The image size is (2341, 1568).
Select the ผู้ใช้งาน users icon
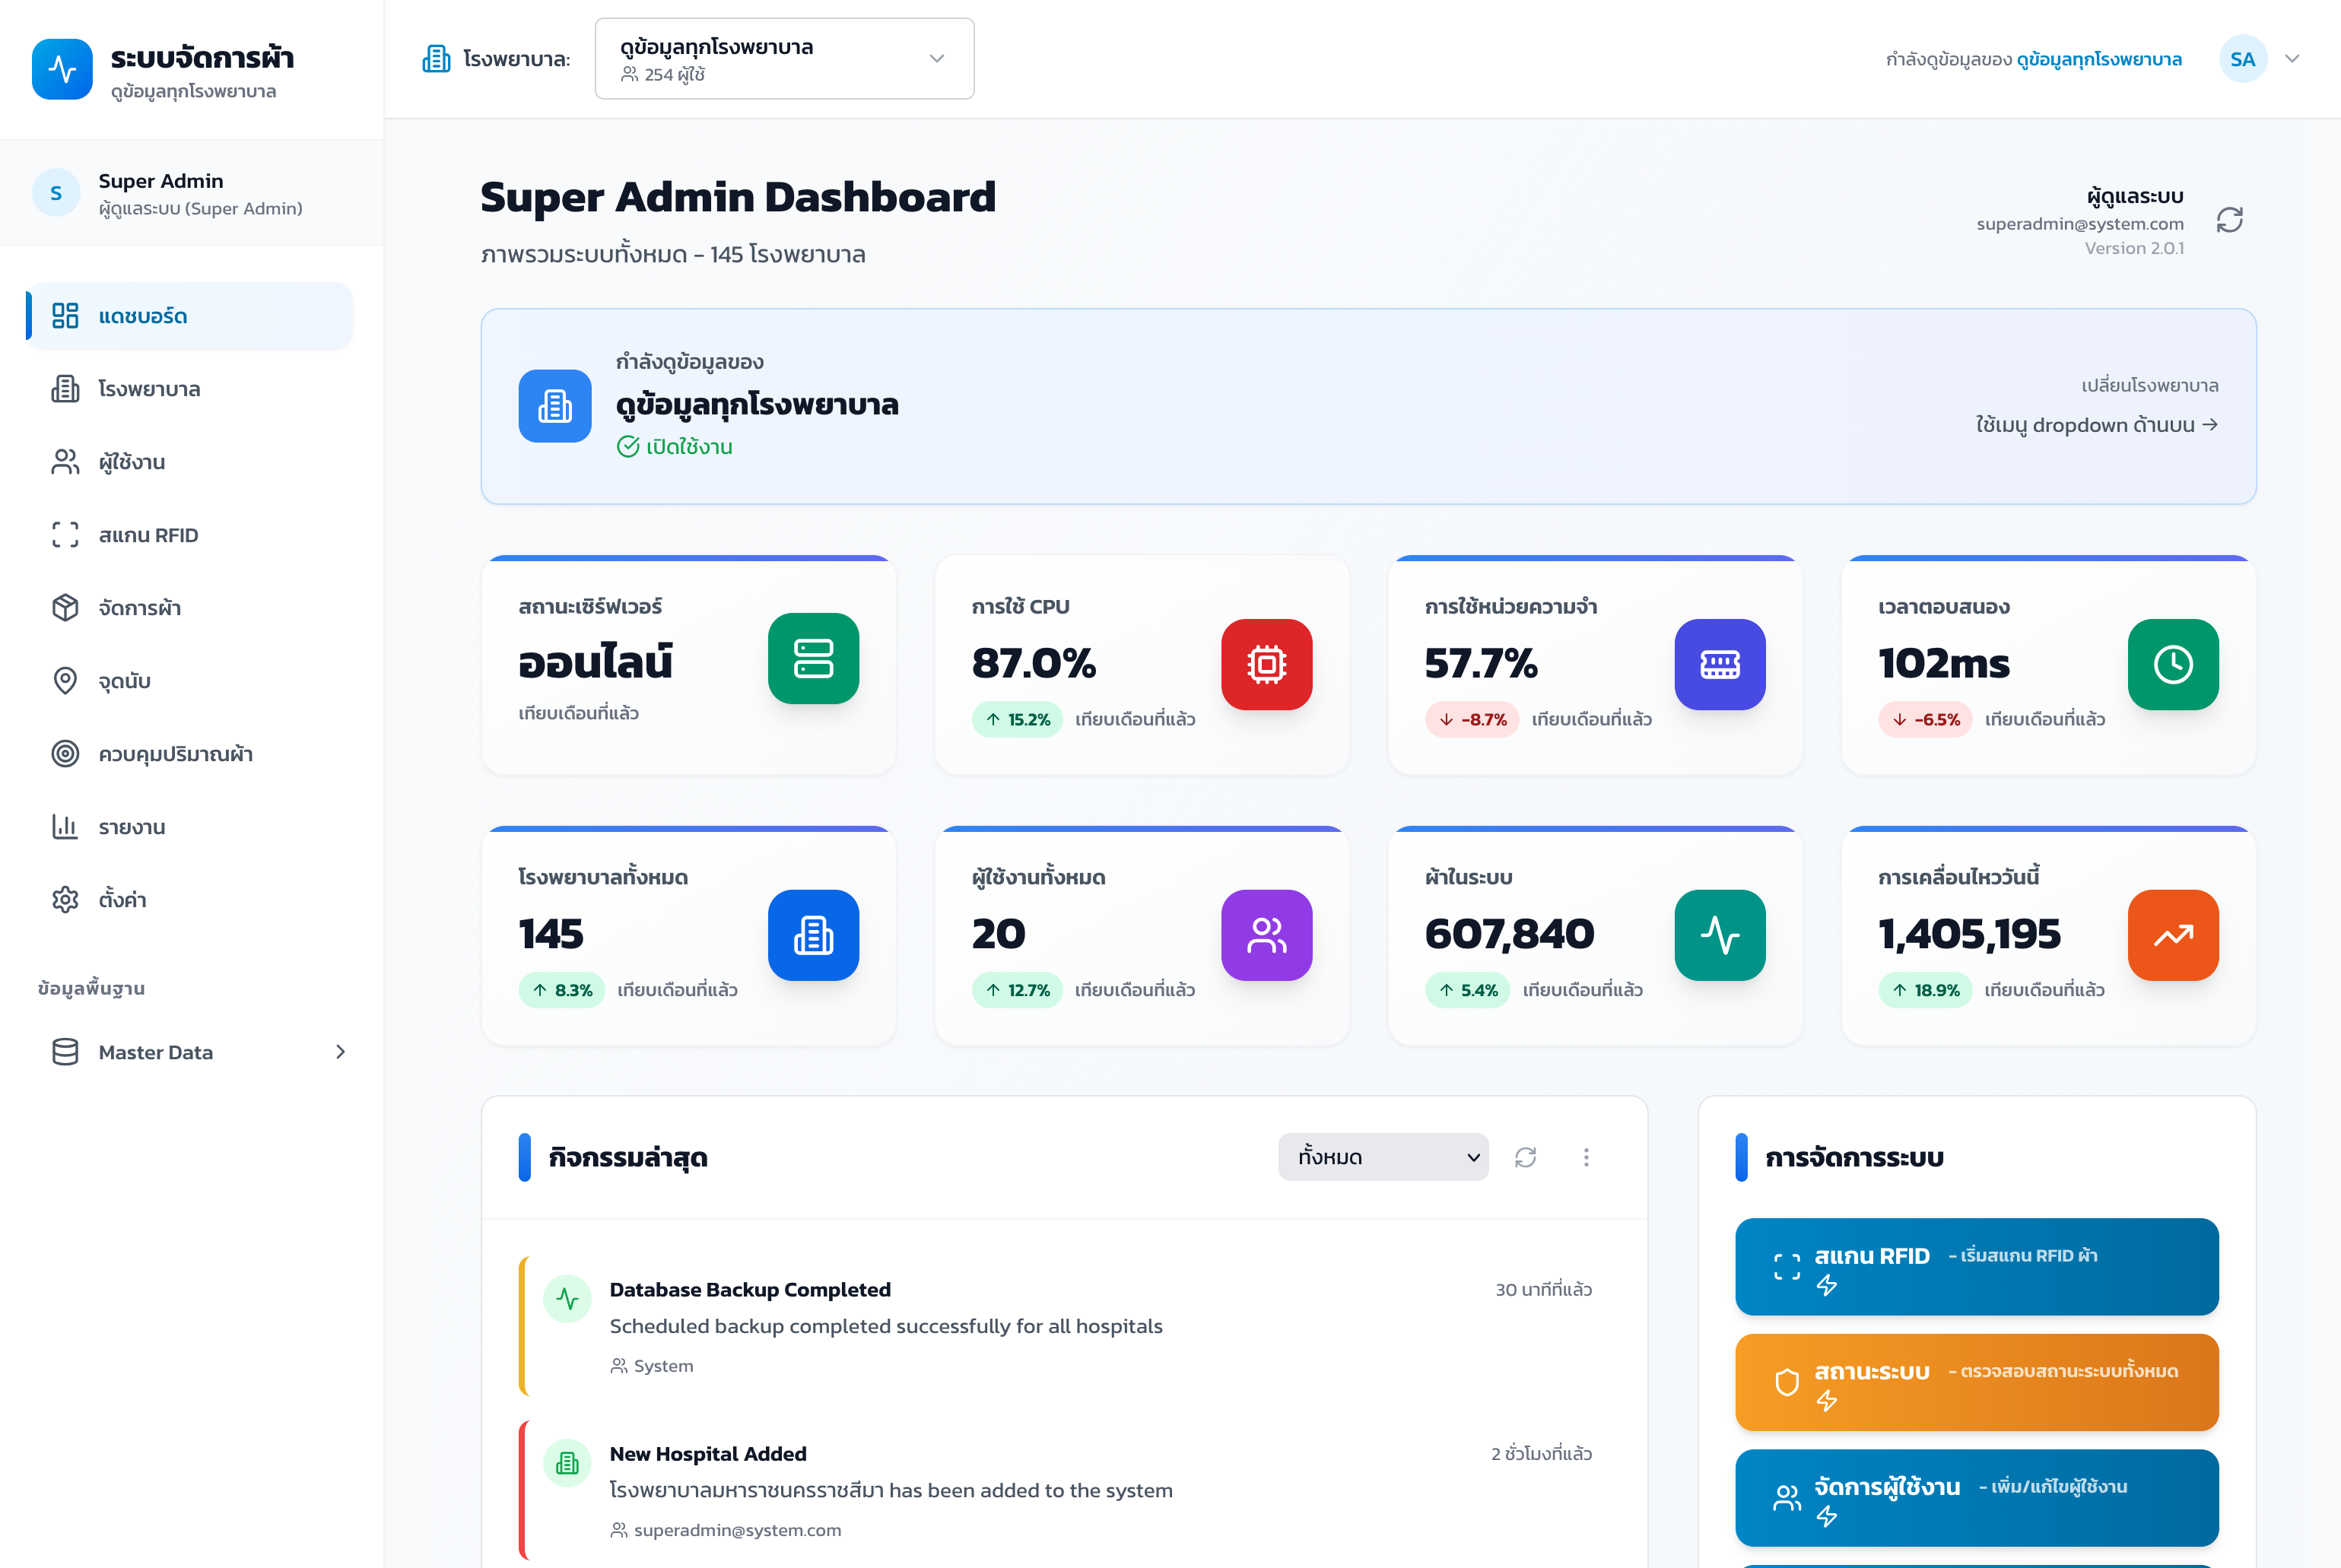(x=64, y=461)
